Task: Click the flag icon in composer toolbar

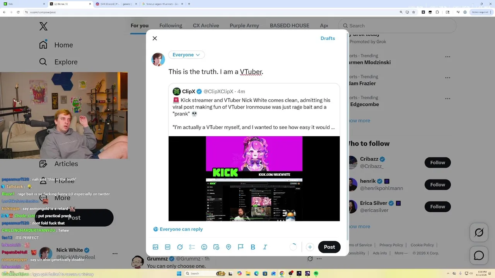Action: tap(241, 247)
